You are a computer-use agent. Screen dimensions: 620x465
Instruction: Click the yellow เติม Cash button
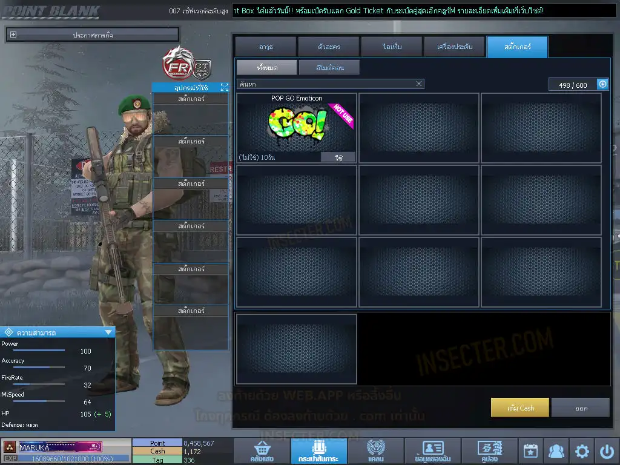[519, 408]
